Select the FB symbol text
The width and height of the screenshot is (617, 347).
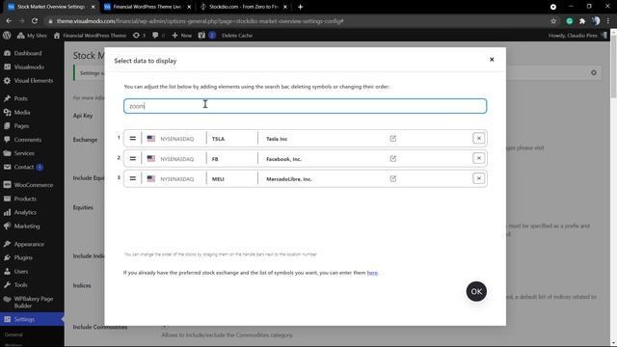click(x=215, y=159)
